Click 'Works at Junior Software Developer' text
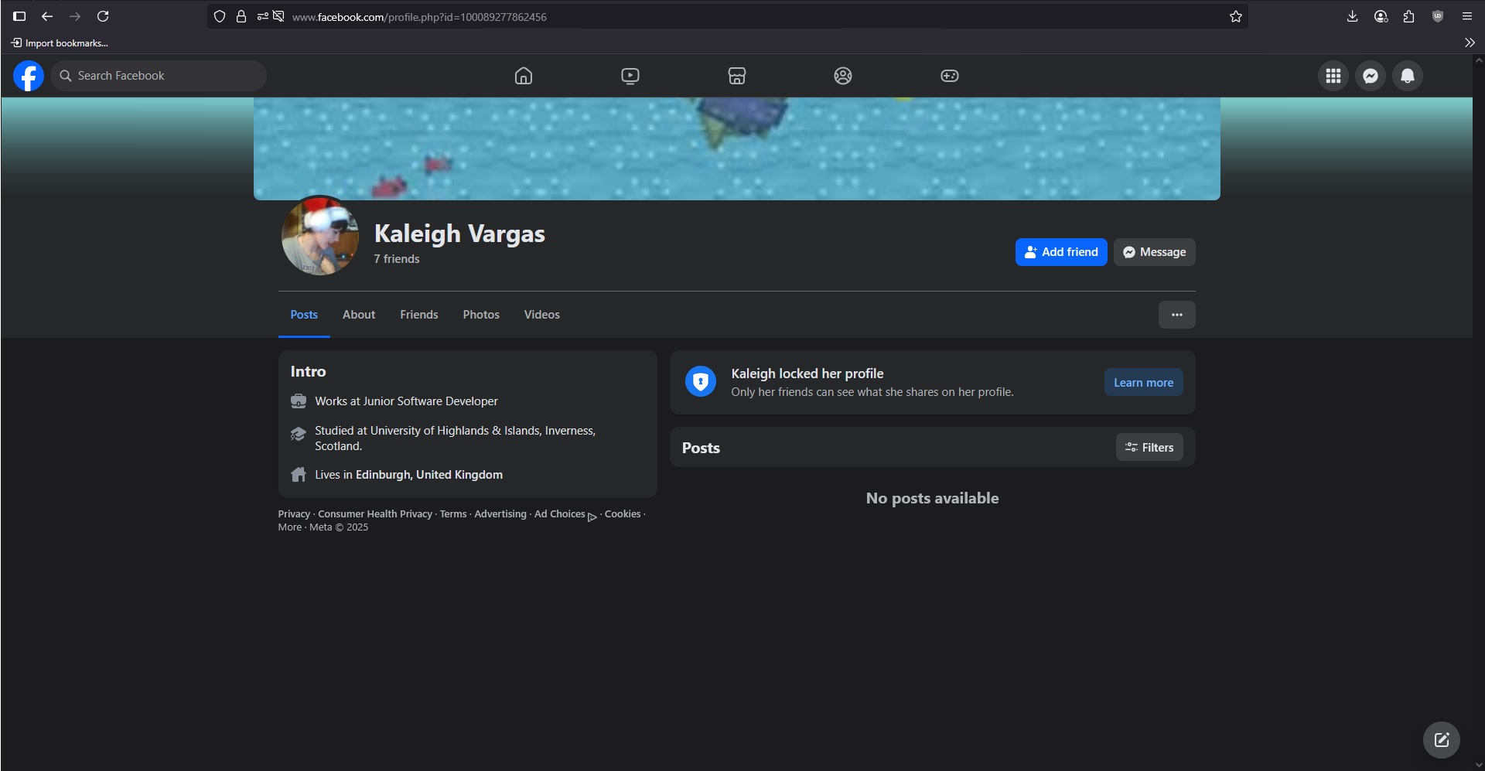This screenshot has width=1485, height=771. click(406, 401)
